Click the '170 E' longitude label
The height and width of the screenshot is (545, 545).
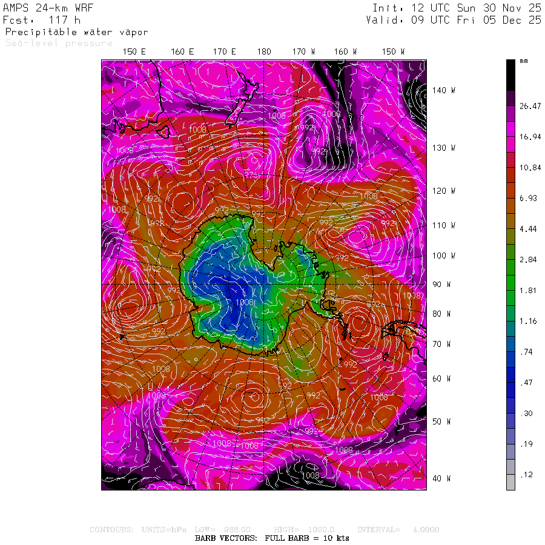point(224,52)
